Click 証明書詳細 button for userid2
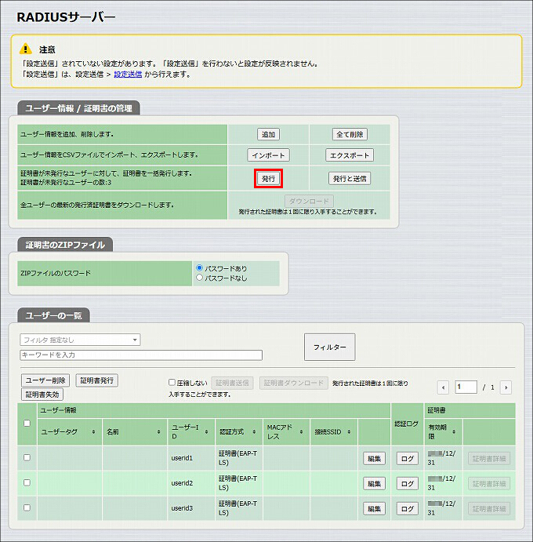 click(489, 484)
